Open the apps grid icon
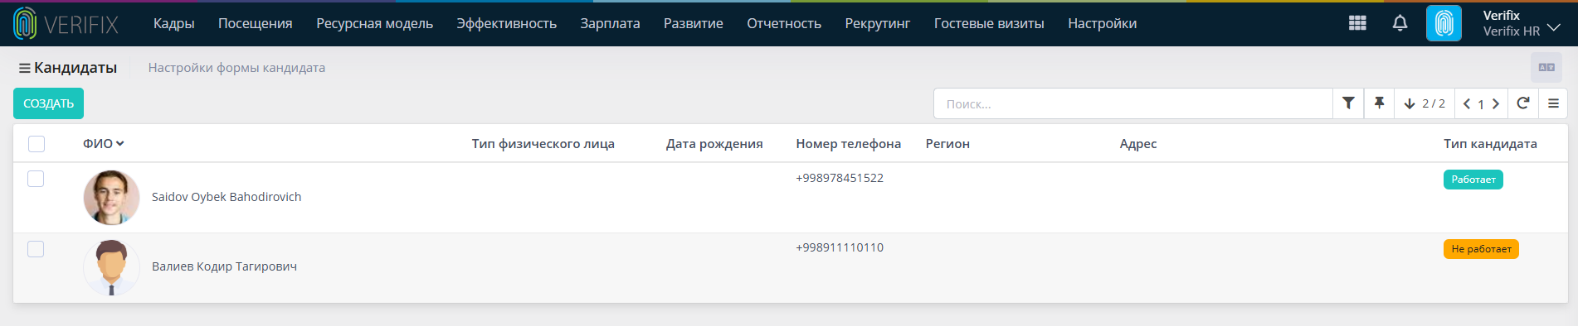The width and height of the screenshot is (1578, 326). tap(1357, 23)
